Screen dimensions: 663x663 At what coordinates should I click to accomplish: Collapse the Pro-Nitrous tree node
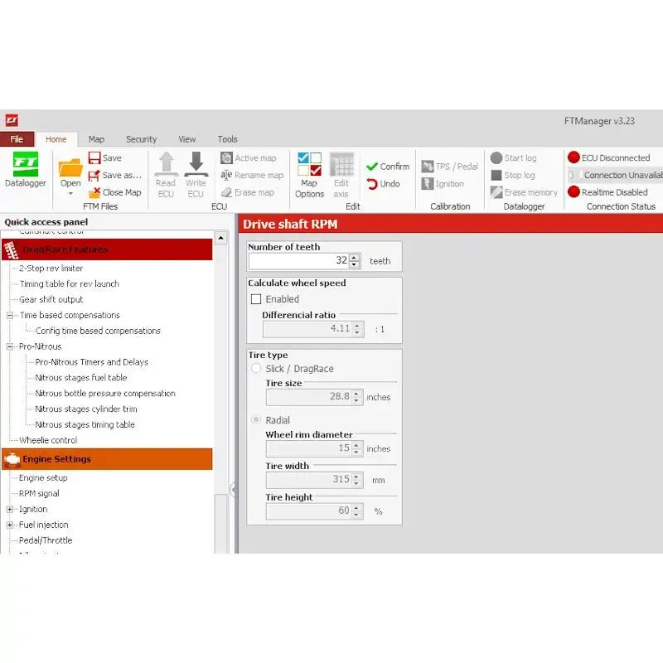click(10, 346)
